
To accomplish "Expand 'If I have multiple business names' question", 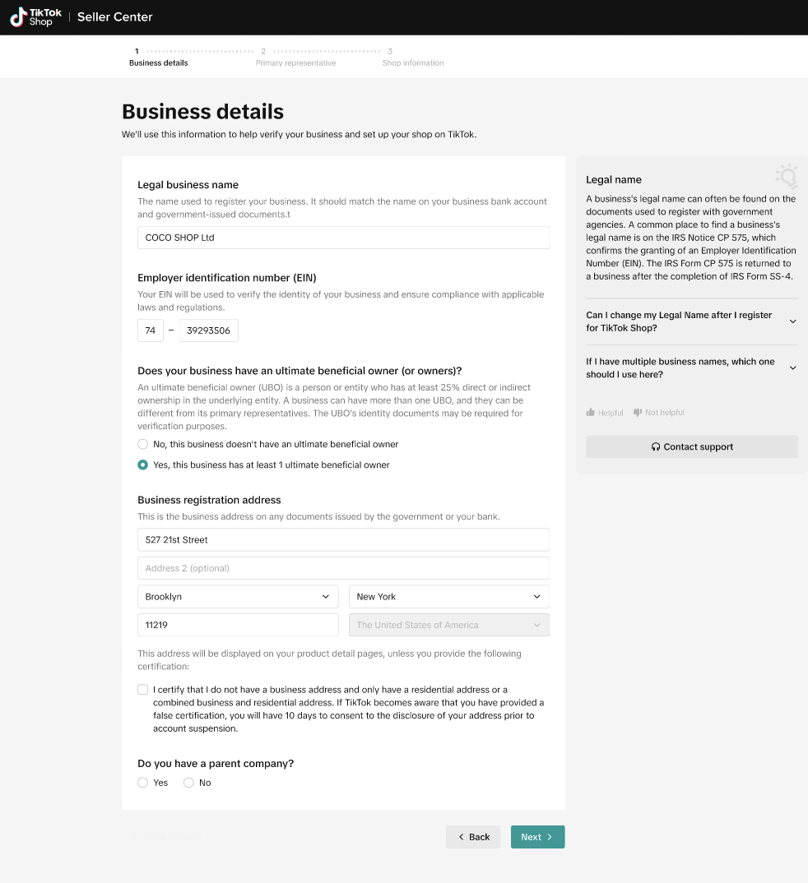I will tap(691, 368).
